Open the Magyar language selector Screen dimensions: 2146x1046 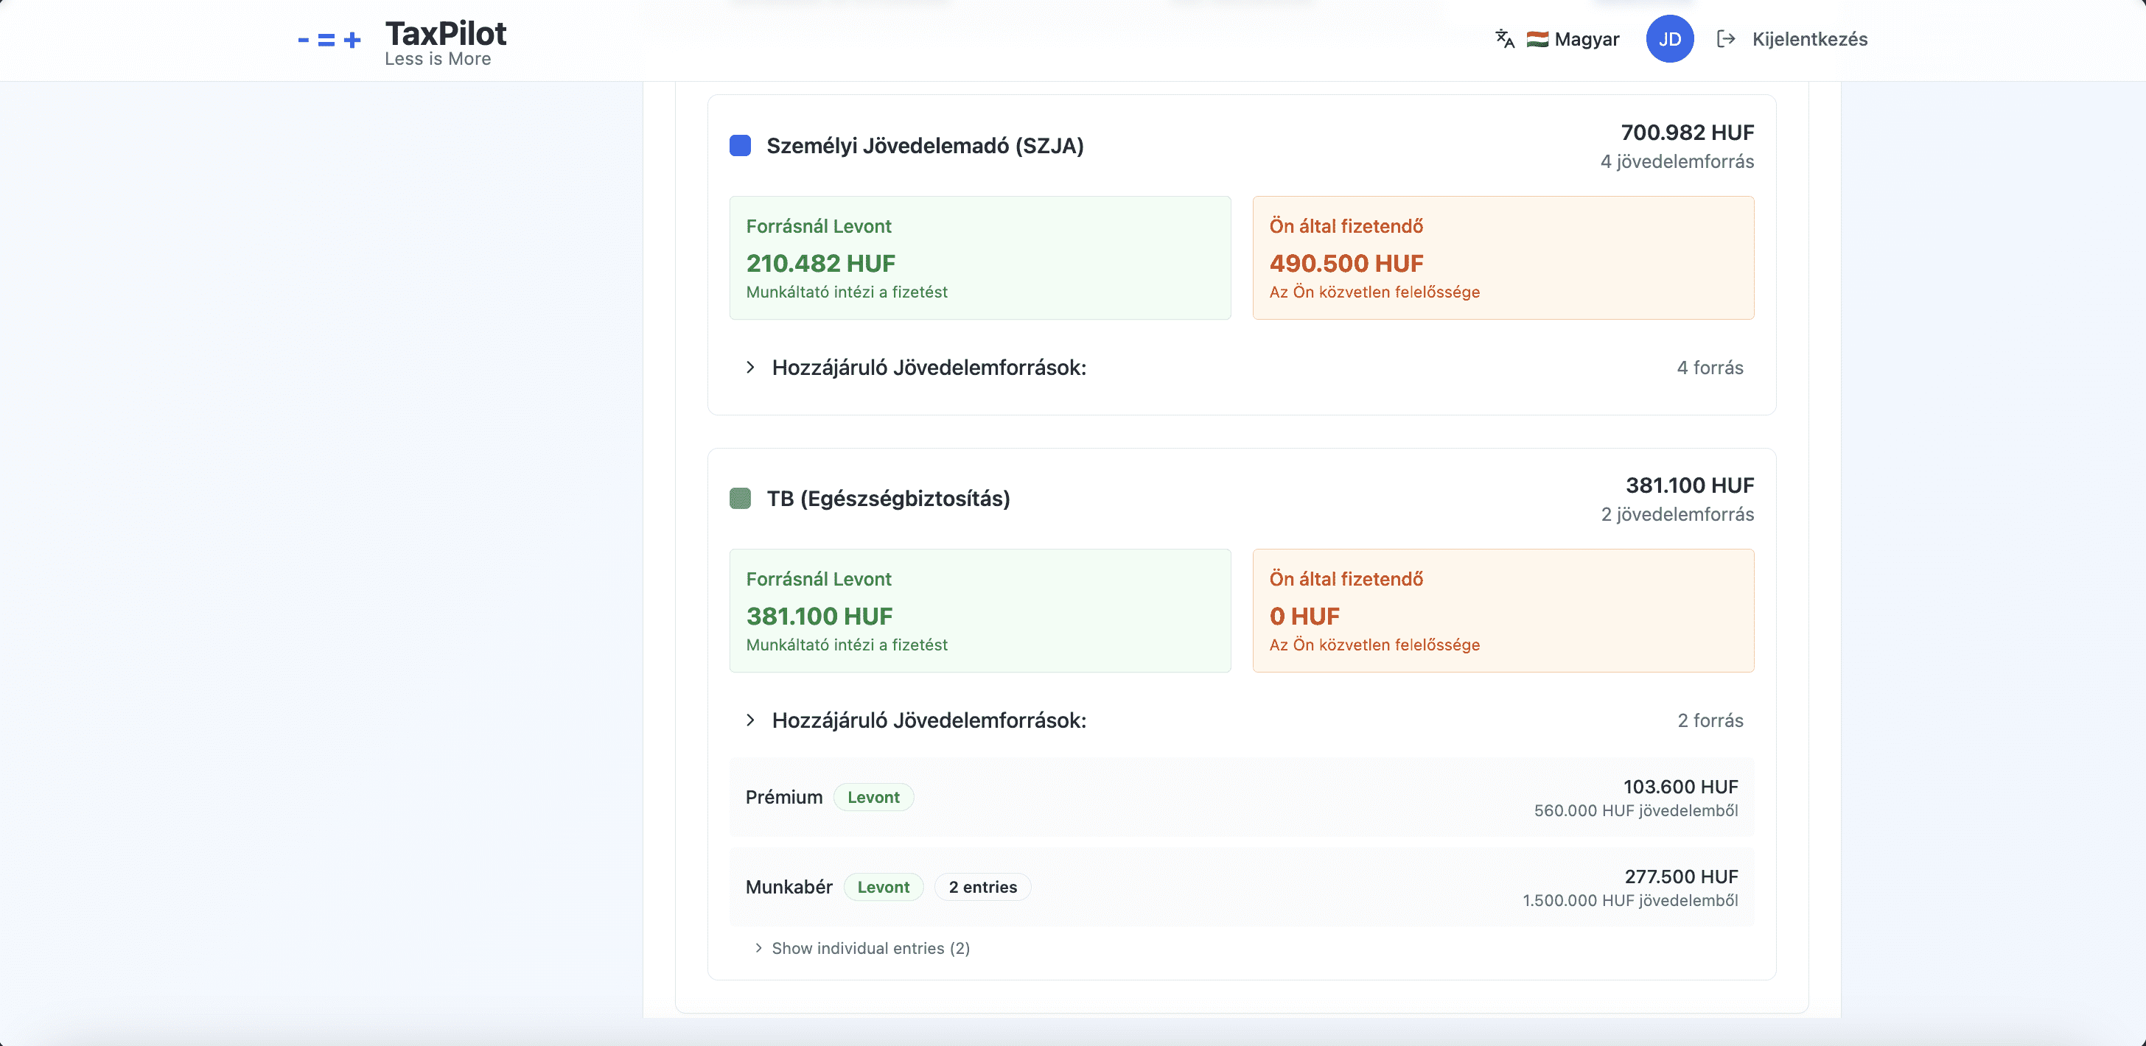point(1585,39)
